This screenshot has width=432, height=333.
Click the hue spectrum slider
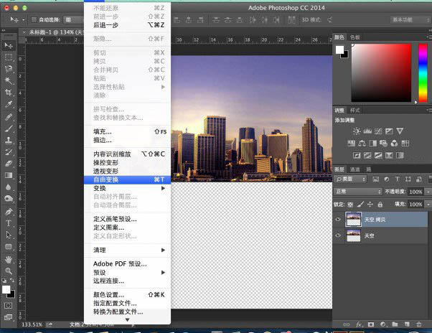[x=423, y=72]
